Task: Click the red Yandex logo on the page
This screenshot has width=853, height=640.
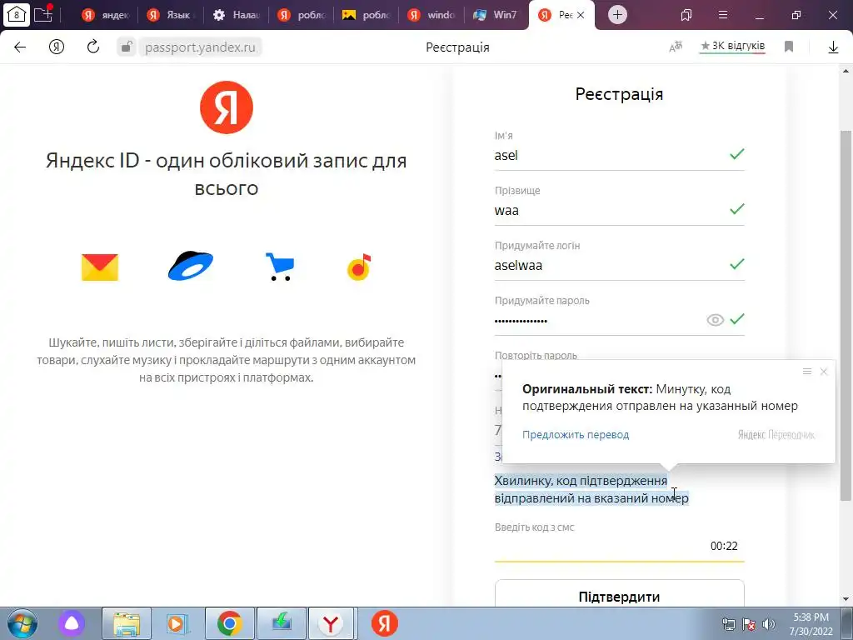Action: click(227, 107)
